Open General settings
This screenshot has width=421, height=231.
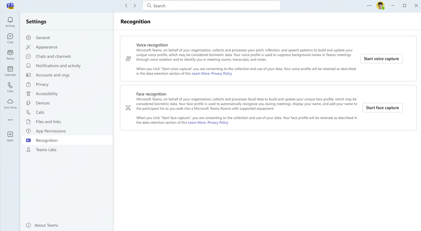click(x=67, y=38)
